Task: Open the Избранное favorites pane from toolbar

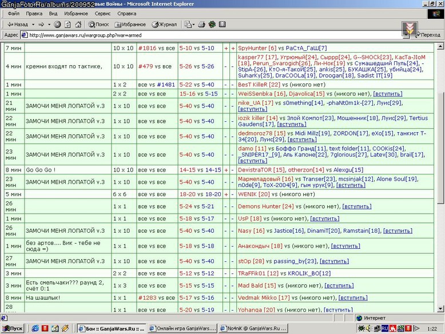Action: click(x=130, y=25)
